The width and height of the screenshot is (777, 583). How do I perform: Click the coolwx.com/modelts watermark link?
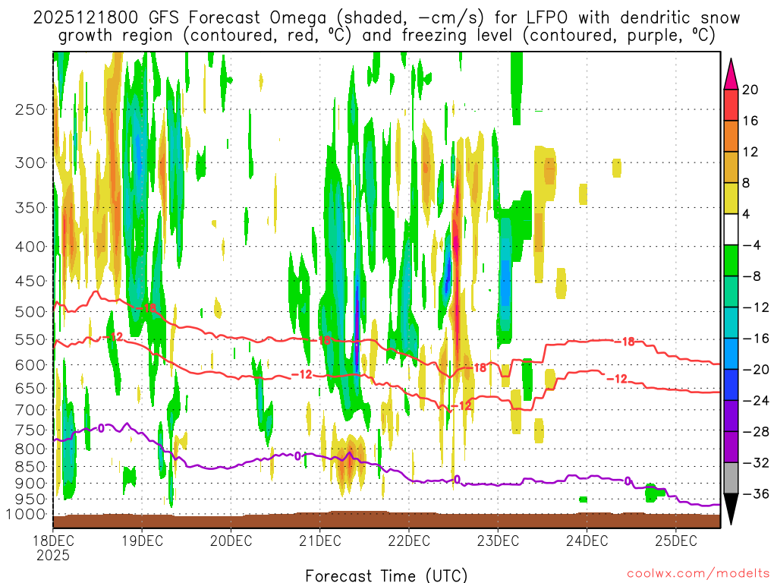click(x=698, y=574)
